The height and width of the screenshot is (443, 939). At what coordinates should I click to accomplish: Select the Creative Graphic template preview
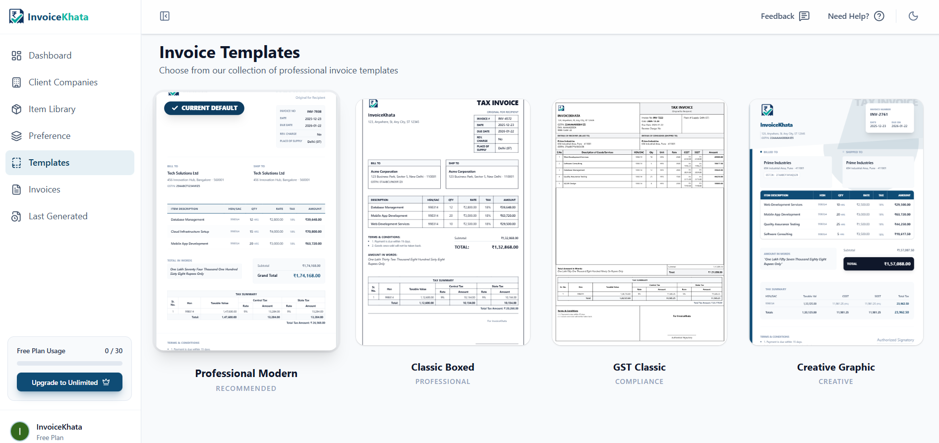click(x=836, y=222)
